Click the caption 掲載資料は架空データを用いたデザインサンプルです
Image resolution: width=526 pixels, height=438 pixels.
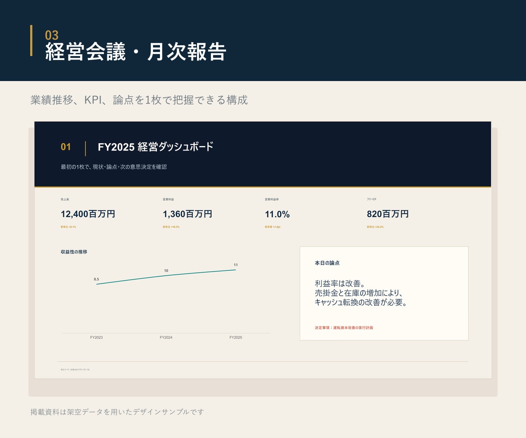tap(117, 412)
